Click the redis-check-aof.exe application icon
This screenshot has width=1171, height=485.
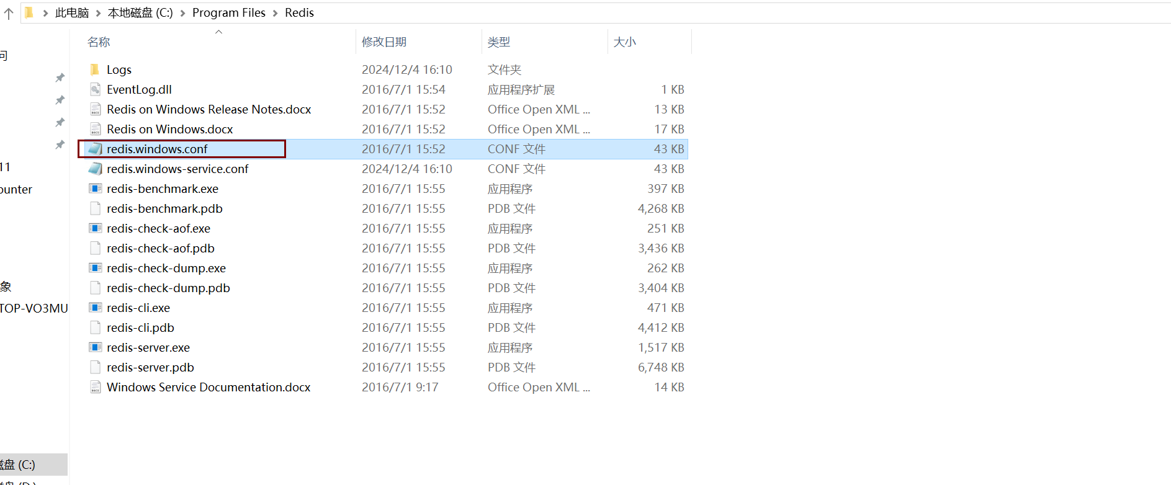95,228
